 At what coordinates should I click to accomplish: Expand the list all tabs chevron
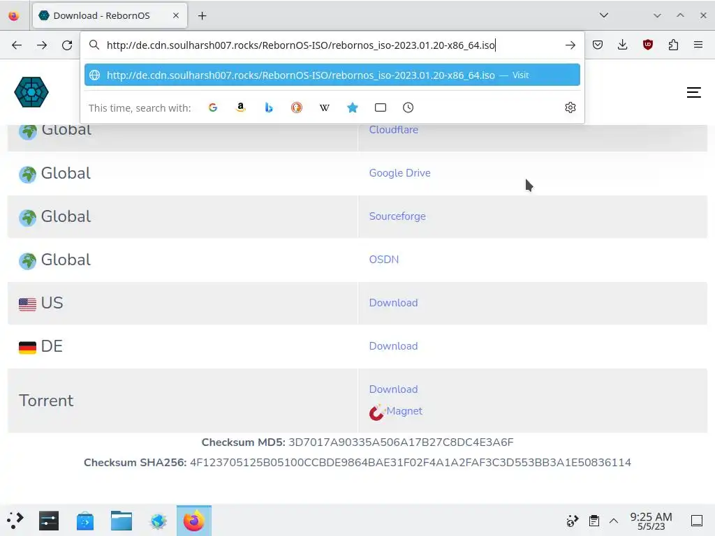click(604, 15)
